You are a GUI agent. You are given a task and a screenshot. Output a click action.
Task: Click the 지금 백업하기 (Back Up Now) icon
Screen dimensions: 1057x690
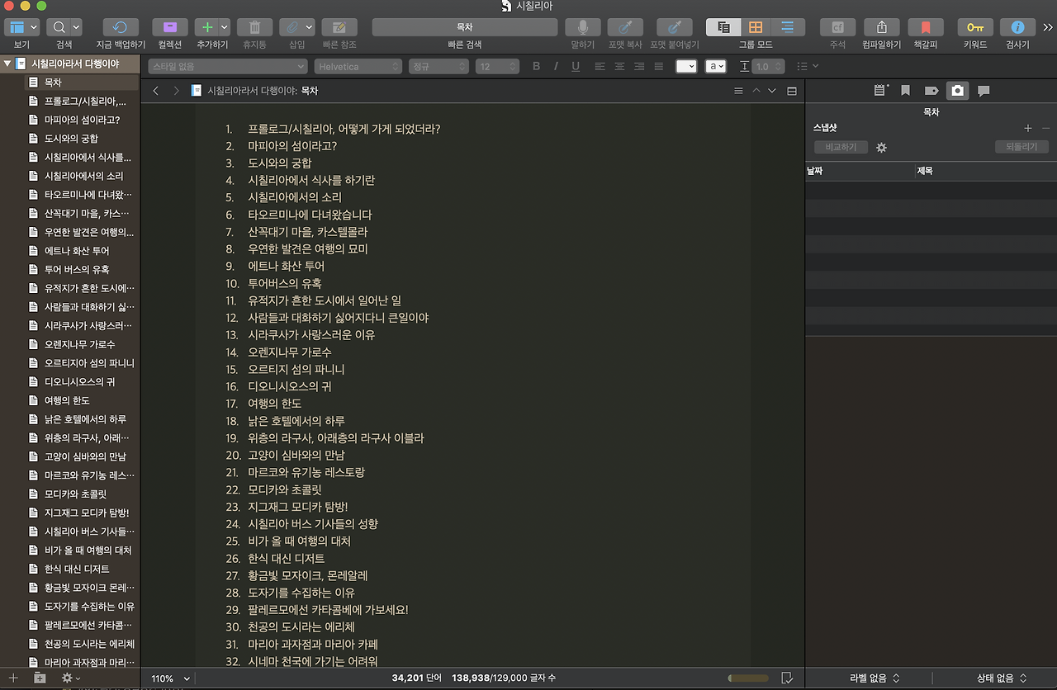[121, 26]
